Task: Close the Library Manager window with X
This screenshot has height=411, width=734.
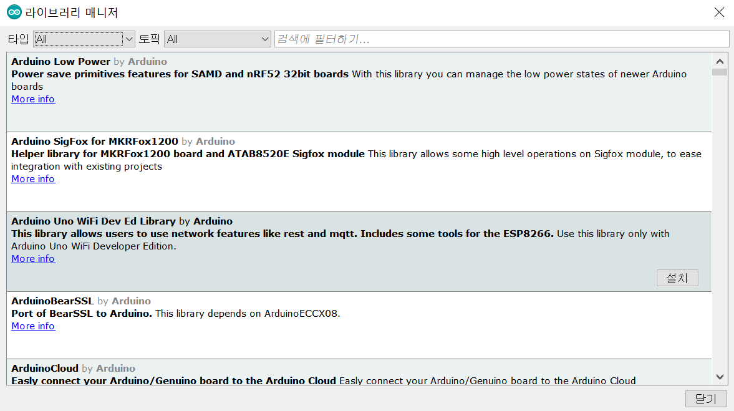Action: tap(719, 12)
